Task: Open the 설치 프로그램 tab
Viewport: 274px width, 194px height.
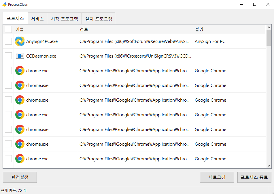Action: tap(98, 19)
